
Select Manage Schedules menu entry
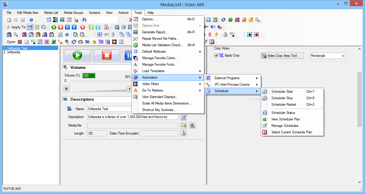[292, 126]
